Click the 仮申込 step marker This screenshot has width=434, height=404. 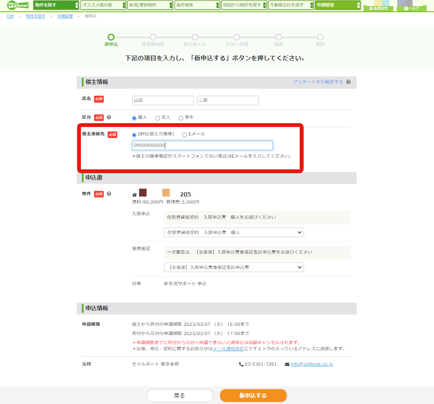tap(111, 37)
